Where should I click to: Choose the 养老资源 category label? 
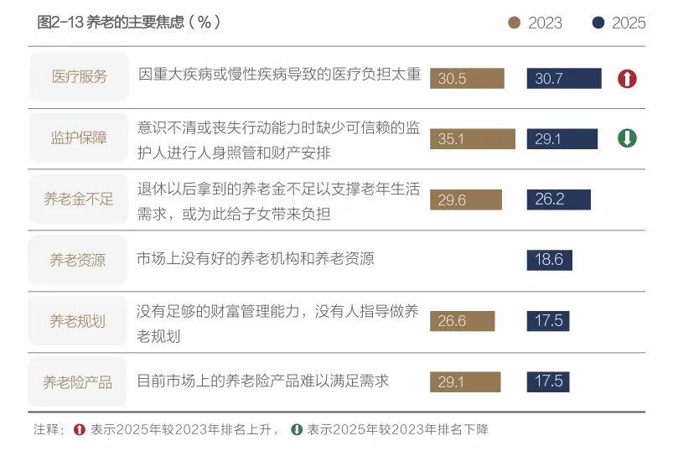77,260
